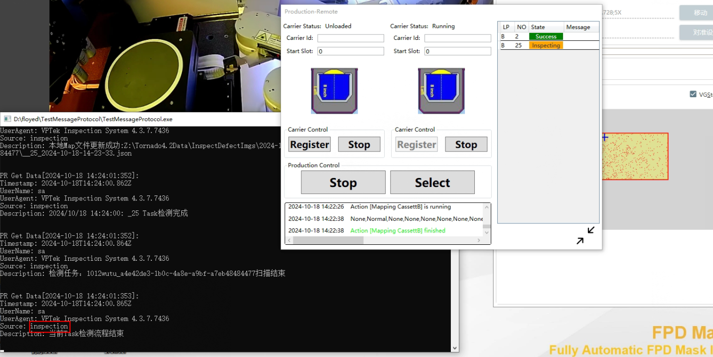Click the console line 'Timestamp: 2024-10-18T14:24:00.865Z'
This screenshot has width=713, height=357.
[x=66, y=304]
